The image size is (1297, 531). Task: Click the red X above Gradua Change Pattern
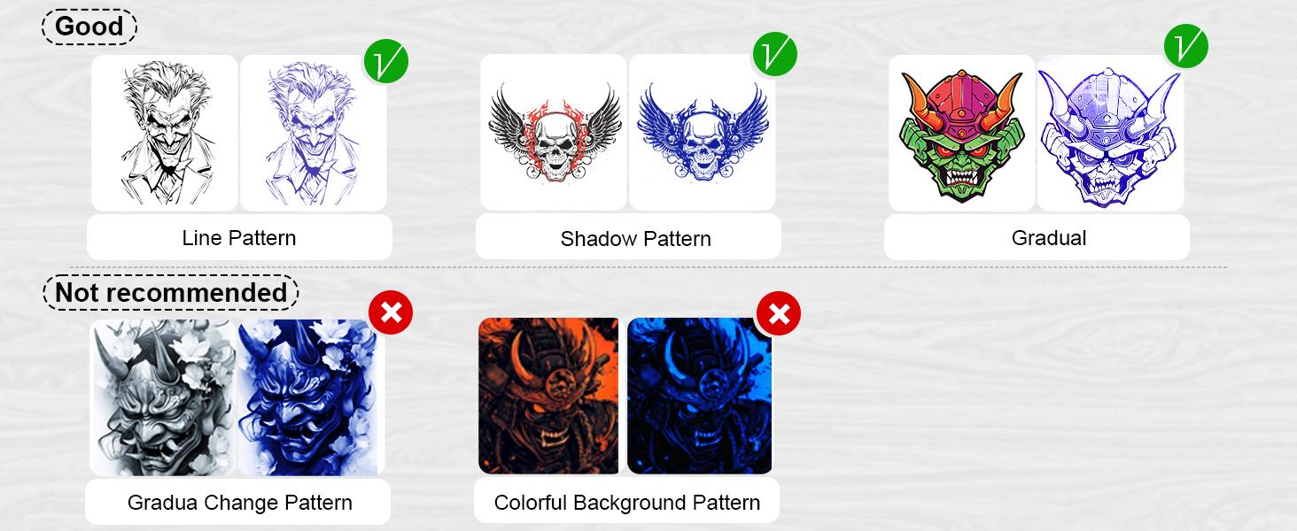tap(391, 312)
